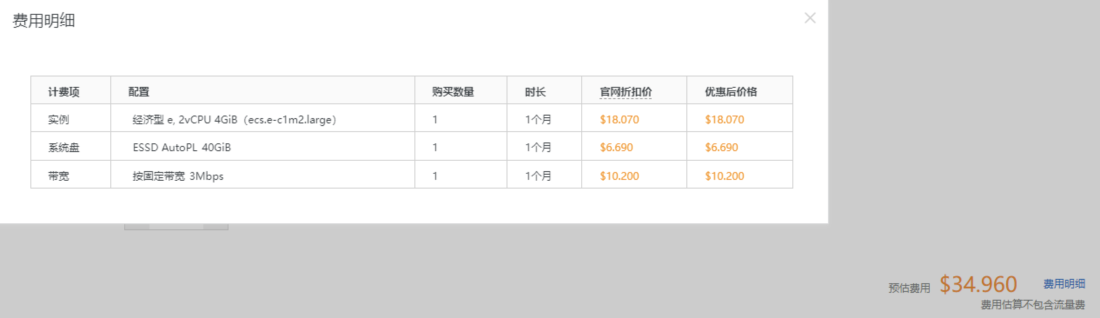This screenshot has width=1100, height=318.
Task: Click the 优惠后价格 column header
Action: click(731, 92)
